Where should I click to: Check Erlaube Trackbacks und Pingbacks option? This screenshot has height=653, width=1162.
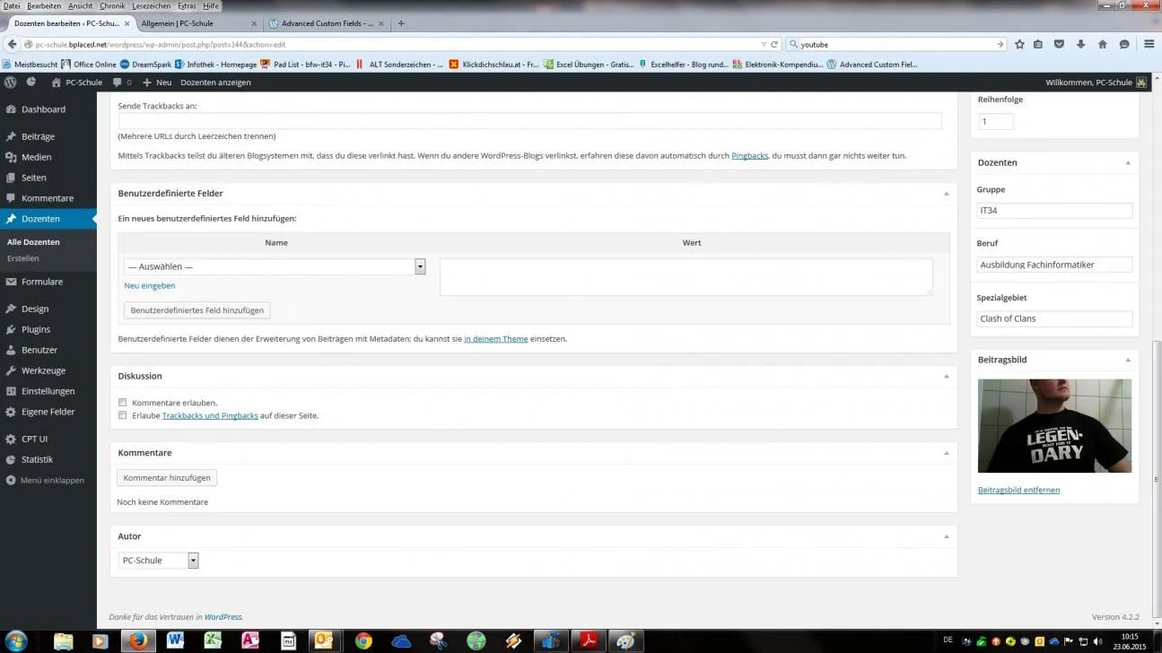[122, 415]
